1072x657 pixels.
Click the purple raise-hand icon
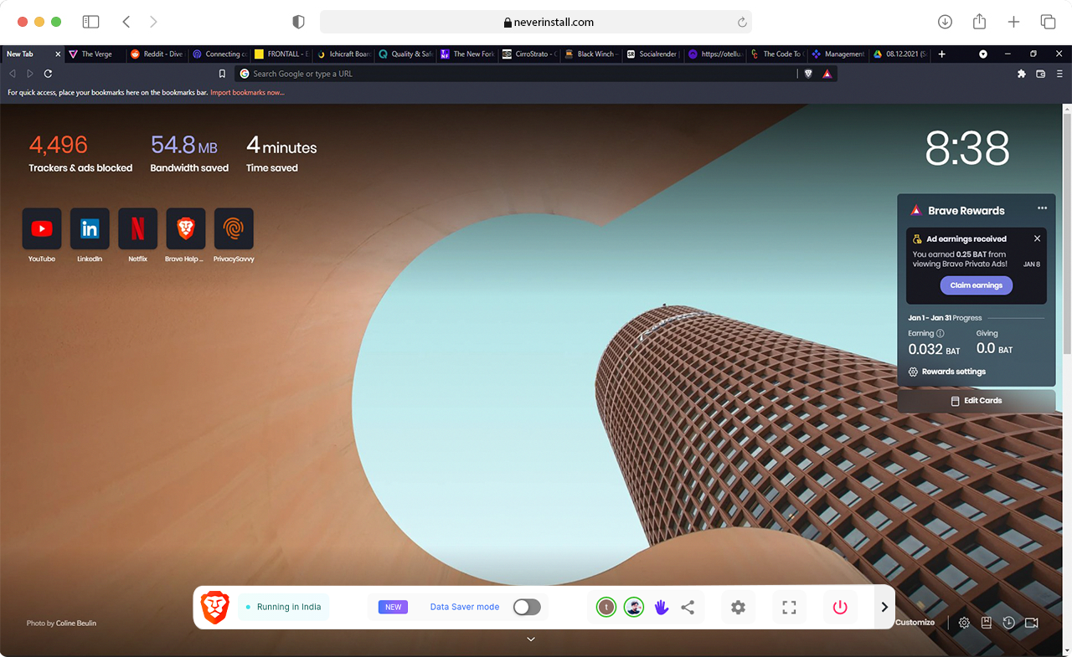662,608
